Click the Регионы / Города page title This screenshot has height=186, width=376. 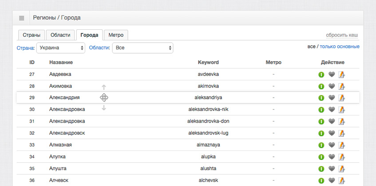57,18
